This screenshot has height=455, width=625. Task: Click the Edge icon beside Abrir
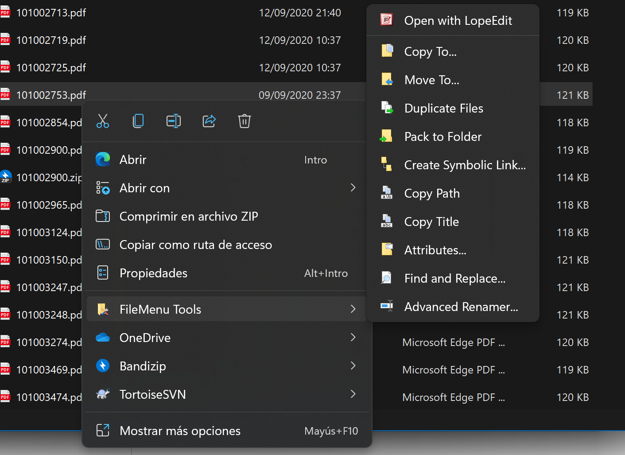[103, 159]
